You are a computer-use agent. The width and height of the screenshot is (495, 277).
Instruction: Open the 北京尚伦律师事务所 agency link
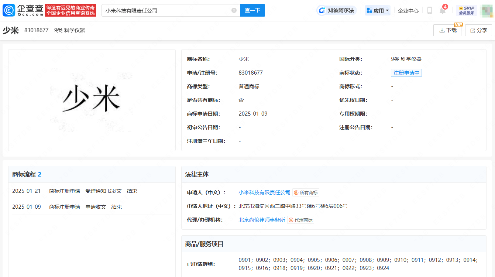[x=262, y=220]
